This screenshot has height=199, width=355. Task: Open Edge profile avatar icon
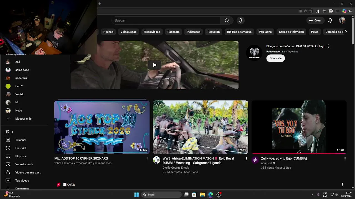tap(331, 11)
